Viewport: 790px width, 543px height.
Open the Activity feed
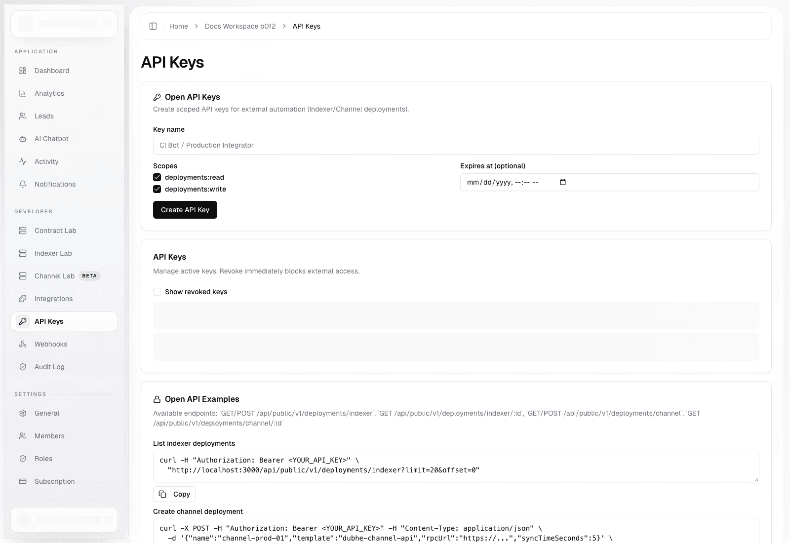pos(46,161)
